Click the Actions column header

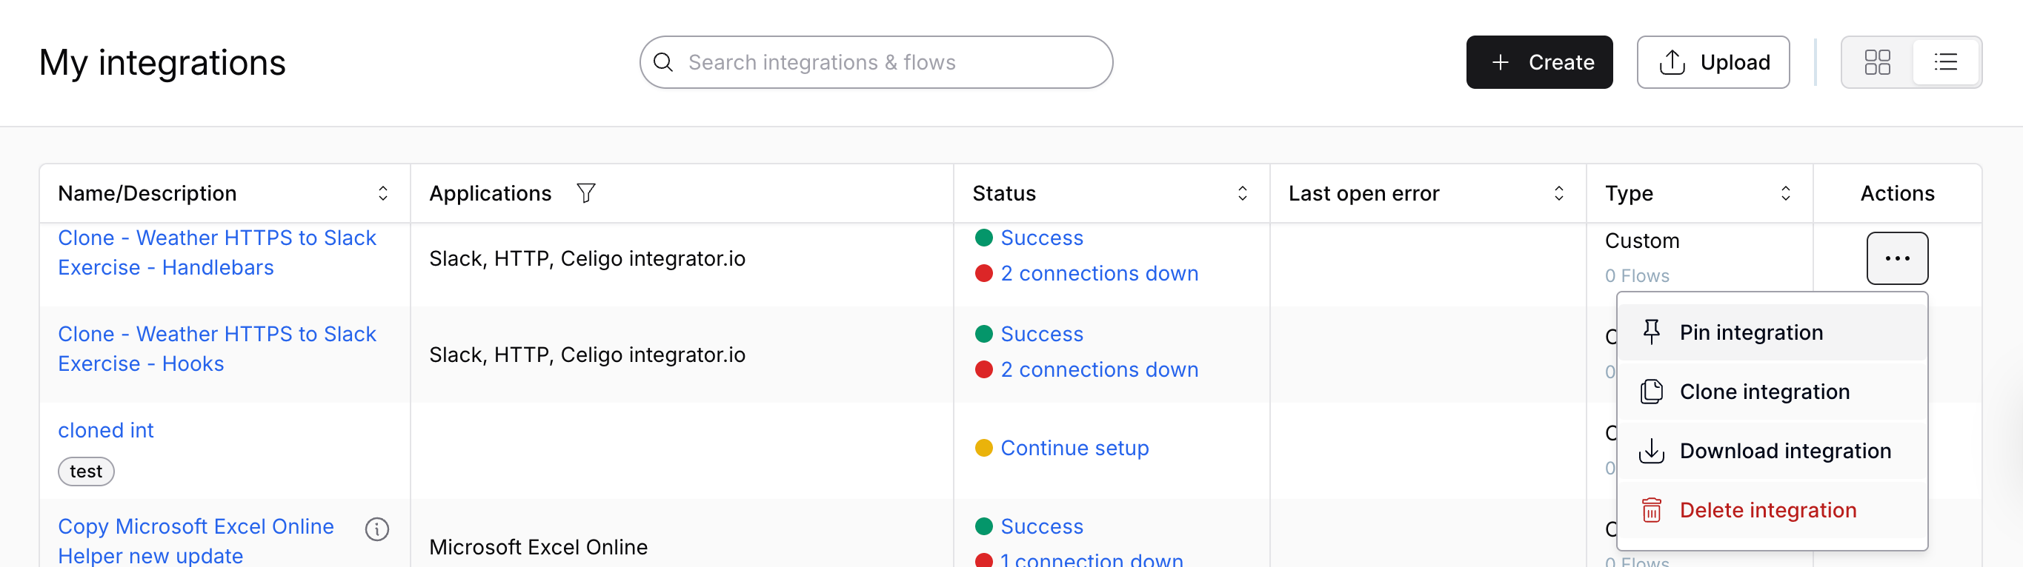[1896, 193]
